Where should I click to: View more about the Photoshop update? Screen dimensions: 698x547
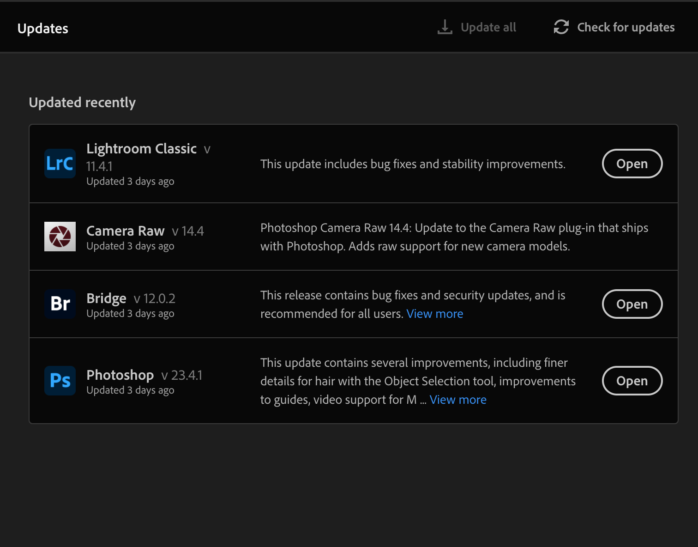[457, 399]
